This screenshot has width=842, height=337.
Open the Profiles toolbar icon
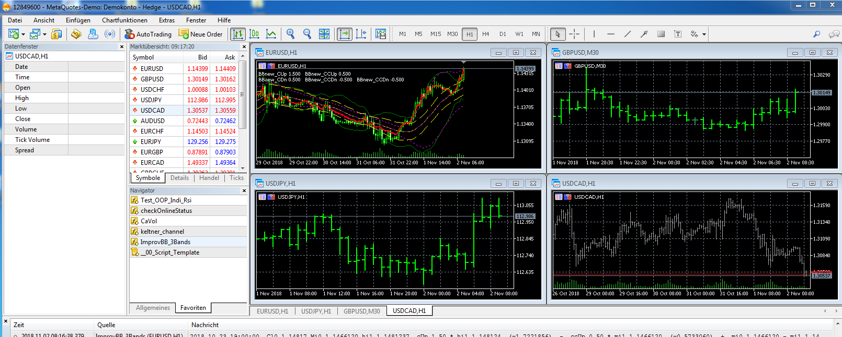click(35, 34)
